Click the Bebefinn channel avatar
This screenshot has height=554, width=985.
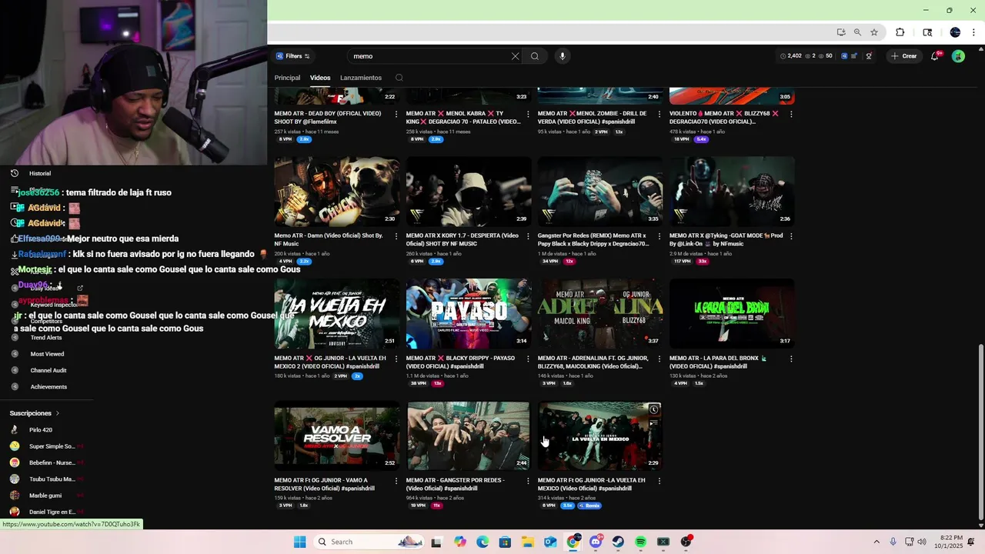(15, 462)
